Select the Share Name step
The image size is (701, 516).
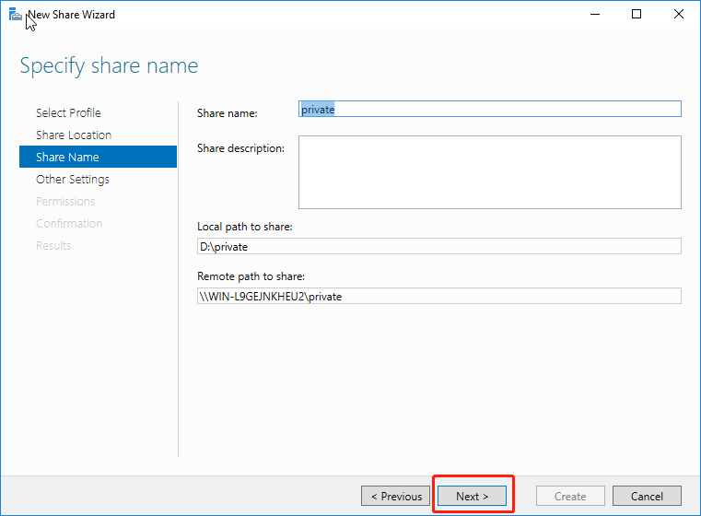coord(98,157)
